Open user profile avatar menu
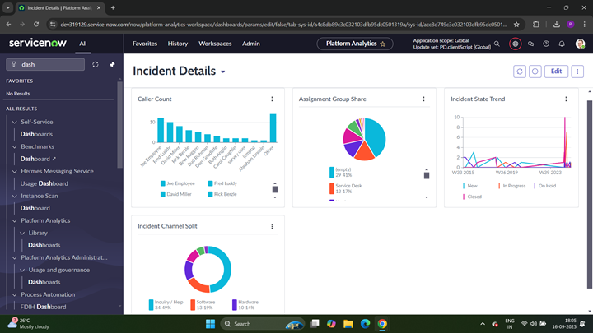The width and height of the screenshot is (593, 333). pyautogui.click(x=580, y=44)
